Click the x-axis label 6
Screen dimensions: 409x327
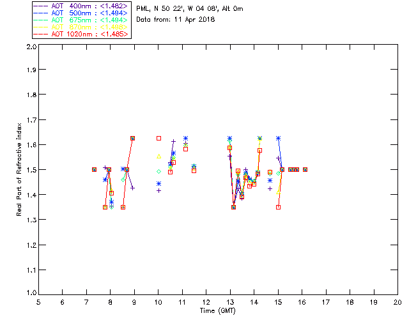[x=63, y=302]
